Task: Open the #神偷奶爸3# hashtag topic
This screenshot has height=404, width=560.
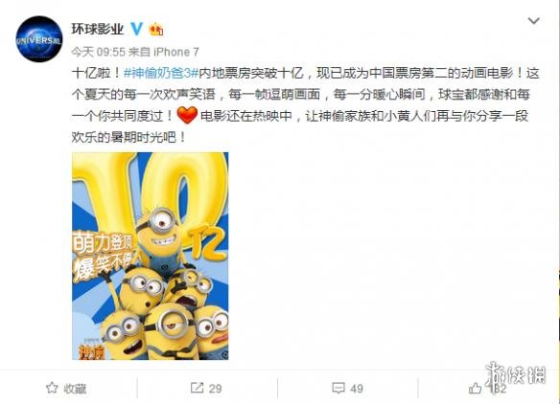Action: [x=161, y=73]
